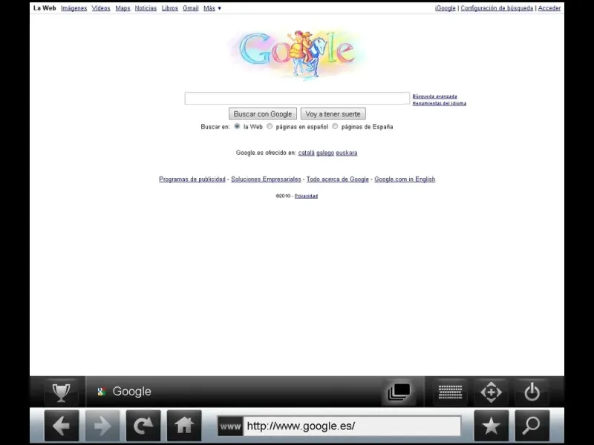Open the trophy icon in browser bar
This screenshot has width=594, height=445.
tap(61, 392)
